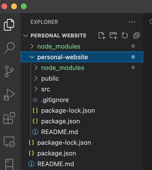
Task: Collapse all folders in Explorer
Action: 137,35
